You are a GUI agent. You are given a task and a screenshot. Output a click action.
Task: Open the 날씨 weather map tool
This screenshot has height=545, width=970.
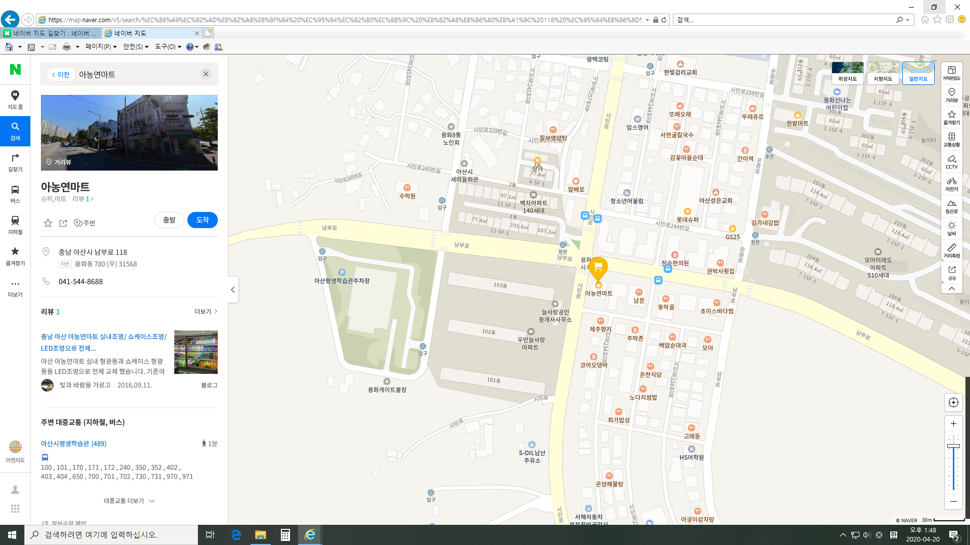click(951, 228)
